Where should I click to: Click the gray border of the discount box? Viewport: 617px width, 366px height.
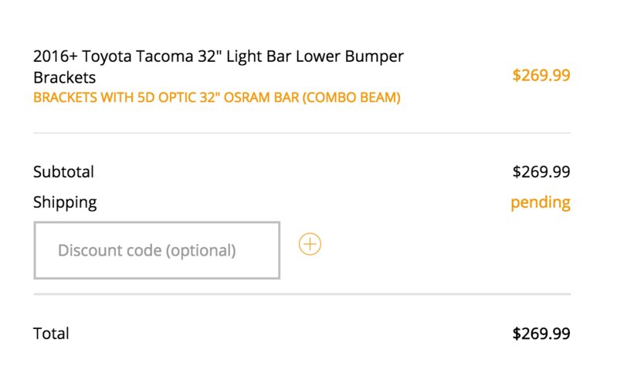(157, 223)
